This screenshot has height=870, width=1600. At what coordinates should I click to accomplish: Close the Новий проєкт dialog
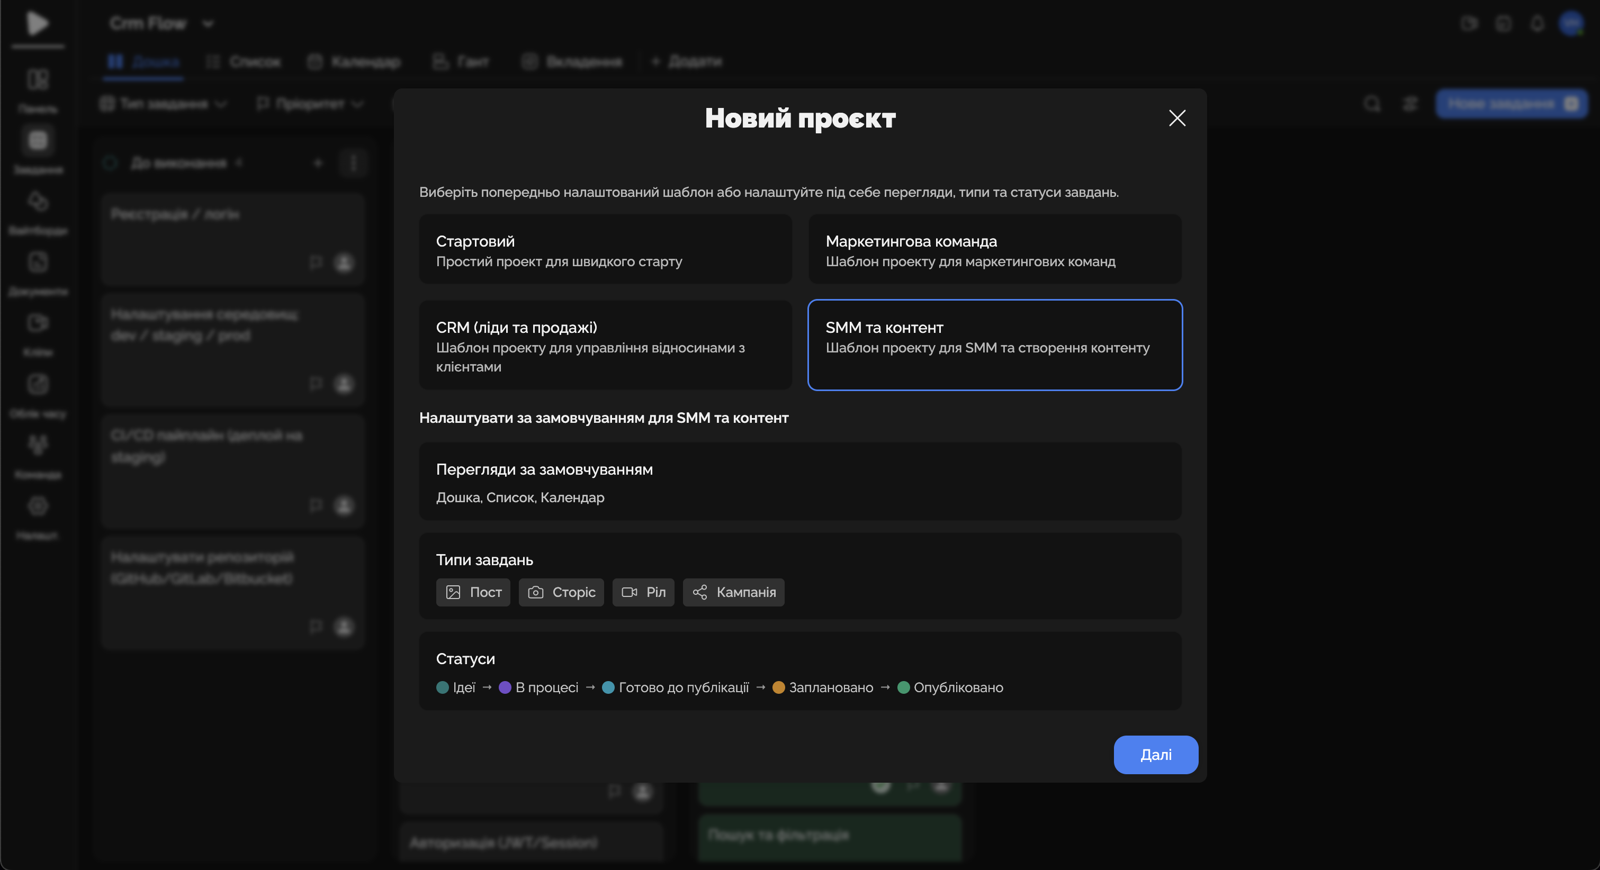click(1177, 118)
